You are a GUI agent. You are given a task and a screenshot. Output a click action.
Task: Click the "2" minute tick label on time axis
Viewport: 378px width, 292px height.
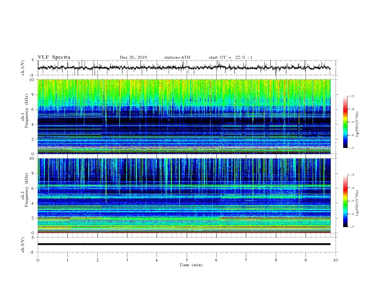tap(97, 260)
